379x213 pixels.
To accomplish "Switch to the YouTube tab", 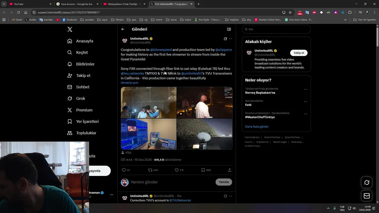I will click(x=30, y=4).
